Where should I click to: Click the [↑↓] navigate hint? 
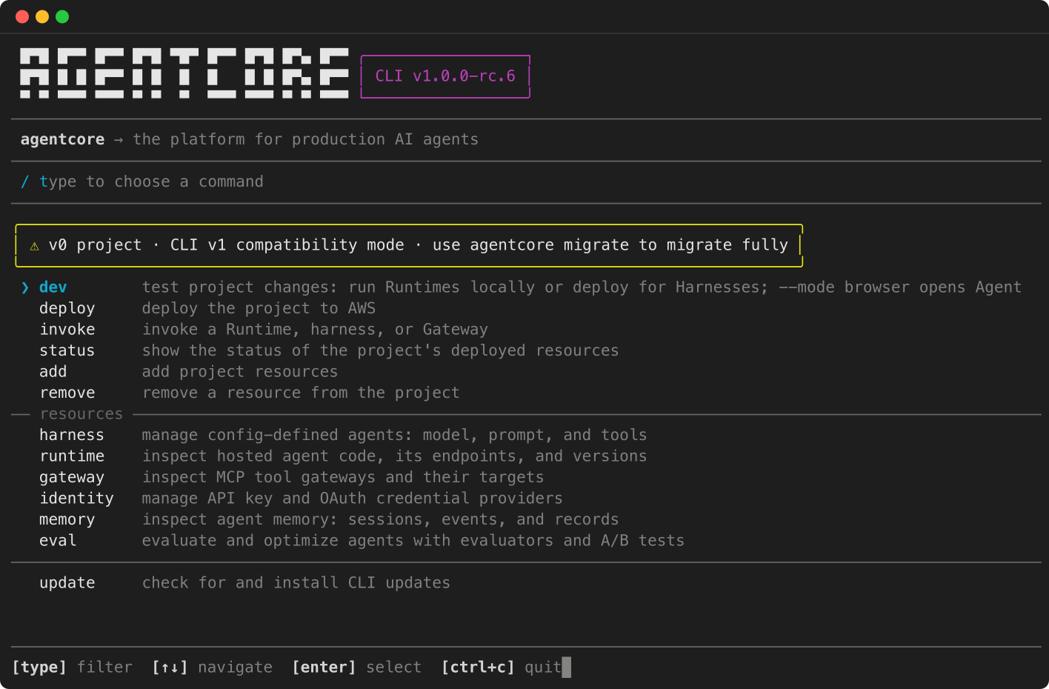212,668
